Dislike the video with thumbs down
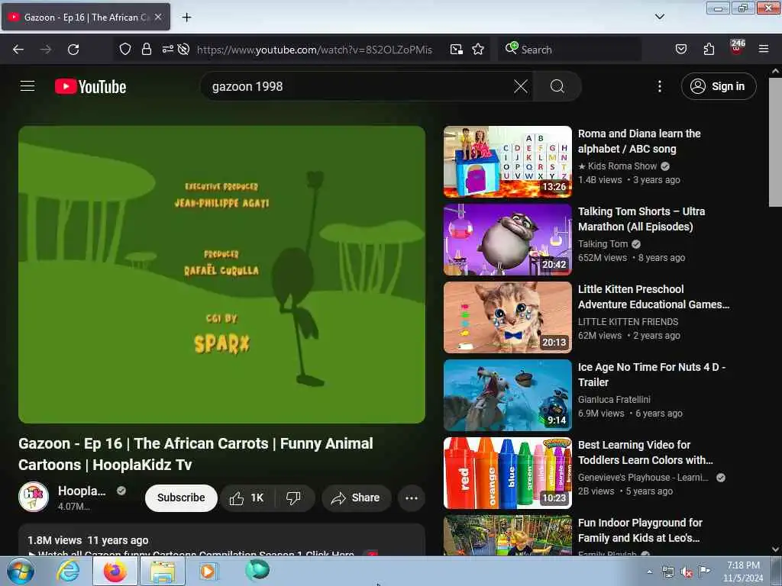The height and width of the screenshot is (586, 782). click(294, 497)
